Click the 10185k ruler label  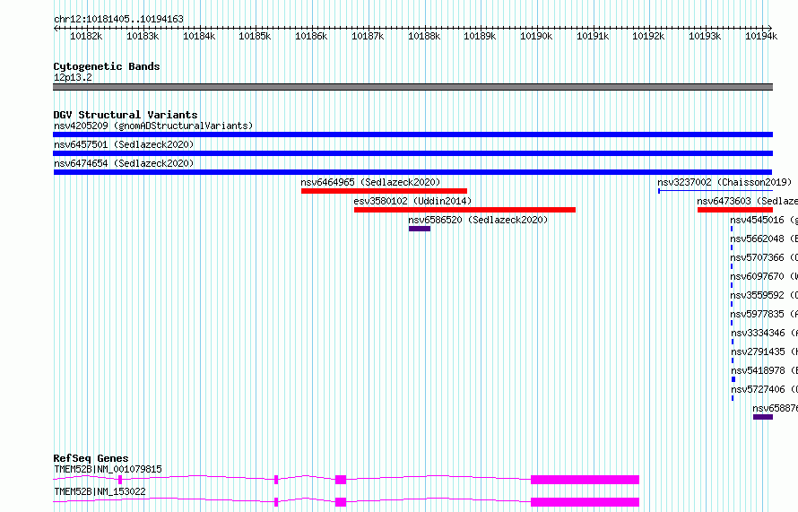pos(255,36)
